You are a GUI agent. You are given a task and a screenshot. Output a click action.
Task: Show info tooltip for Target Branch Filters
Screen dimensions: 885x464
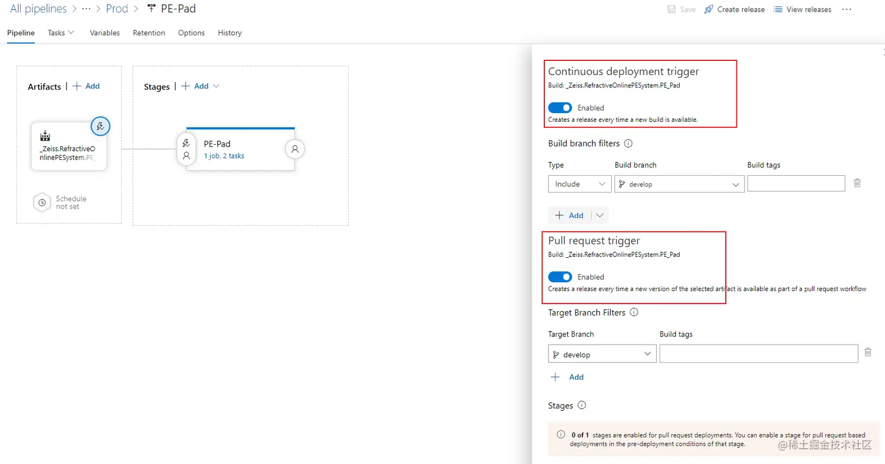(x=634, y=313)
